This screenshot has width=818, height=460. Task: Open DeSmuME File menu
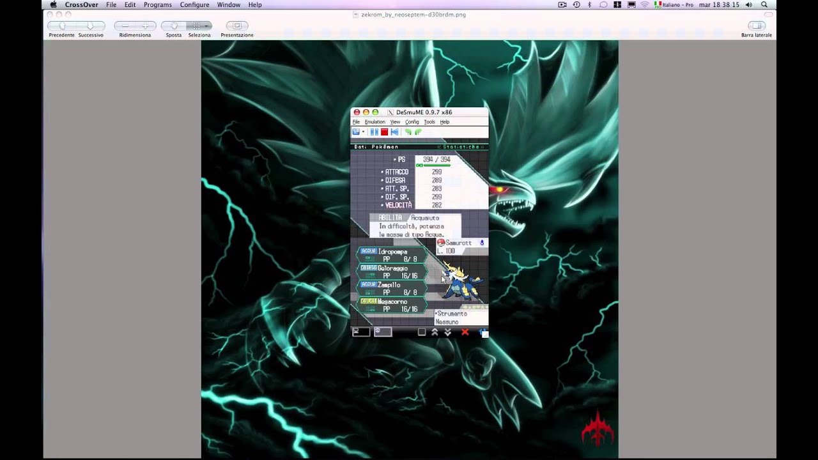[x=356, y=122]
